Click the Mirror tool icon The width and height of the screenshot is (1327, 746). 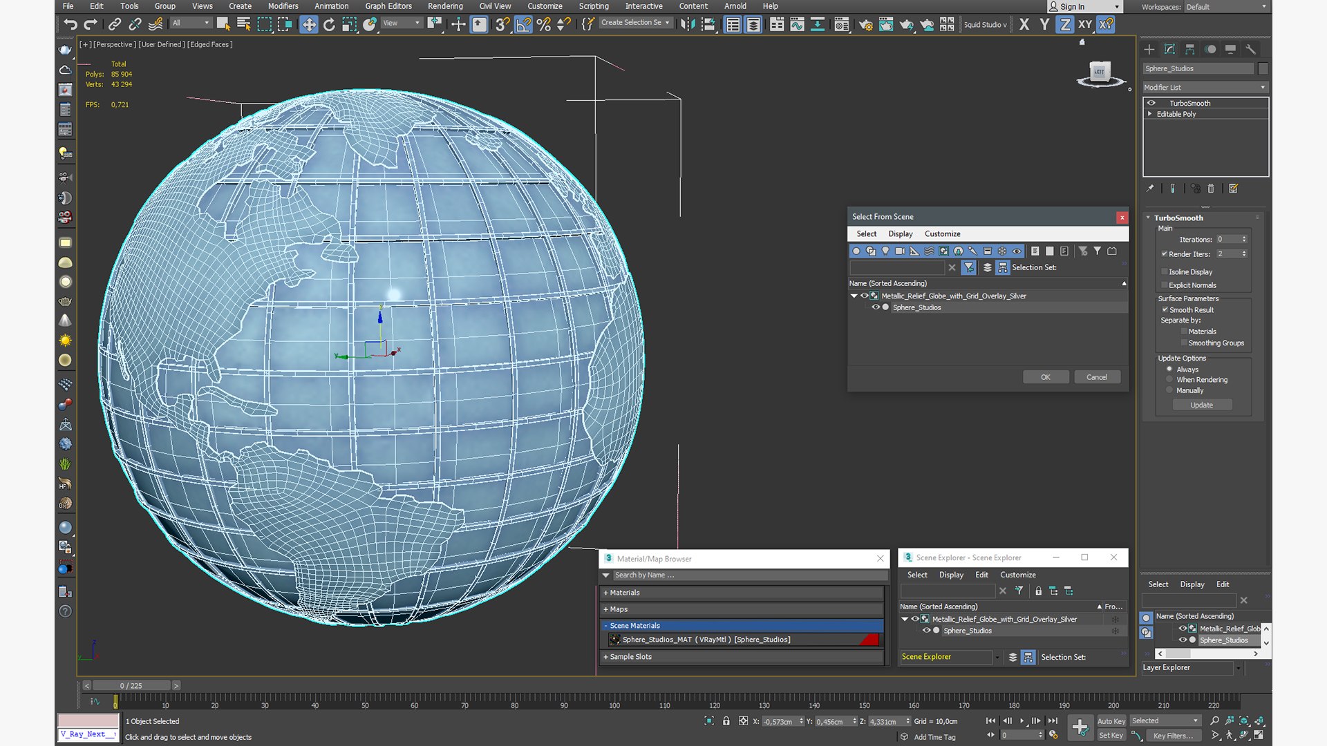687,25
